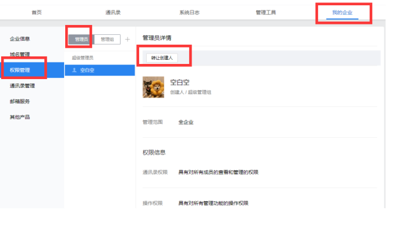Open 域名管理 in the sidebar
403x225 pixels.
coord(20,55)
